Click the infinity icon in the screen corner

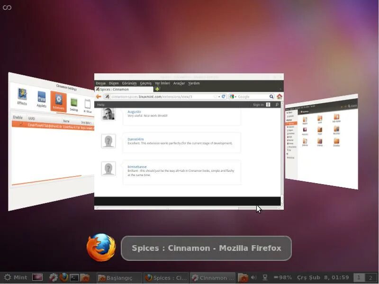click(7, 8)
